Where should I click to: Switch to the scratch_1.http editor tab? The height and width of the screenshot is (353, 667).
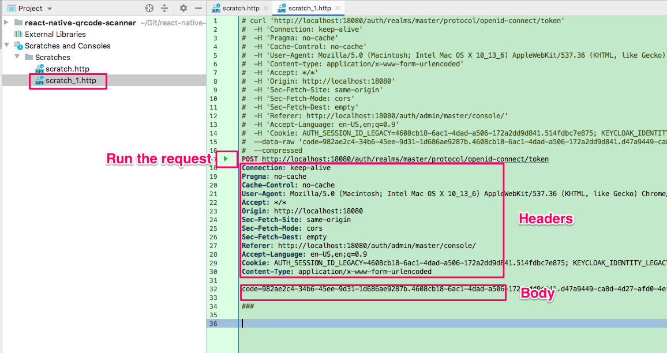point(309,8)
